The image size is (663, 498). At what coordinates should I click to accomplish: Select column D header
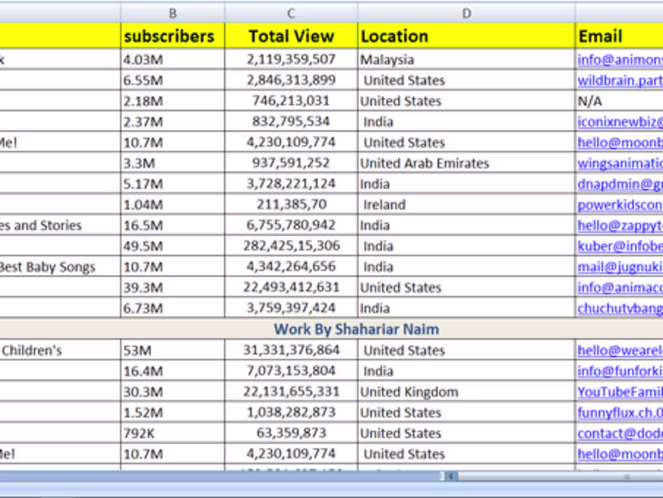[466, 13]
